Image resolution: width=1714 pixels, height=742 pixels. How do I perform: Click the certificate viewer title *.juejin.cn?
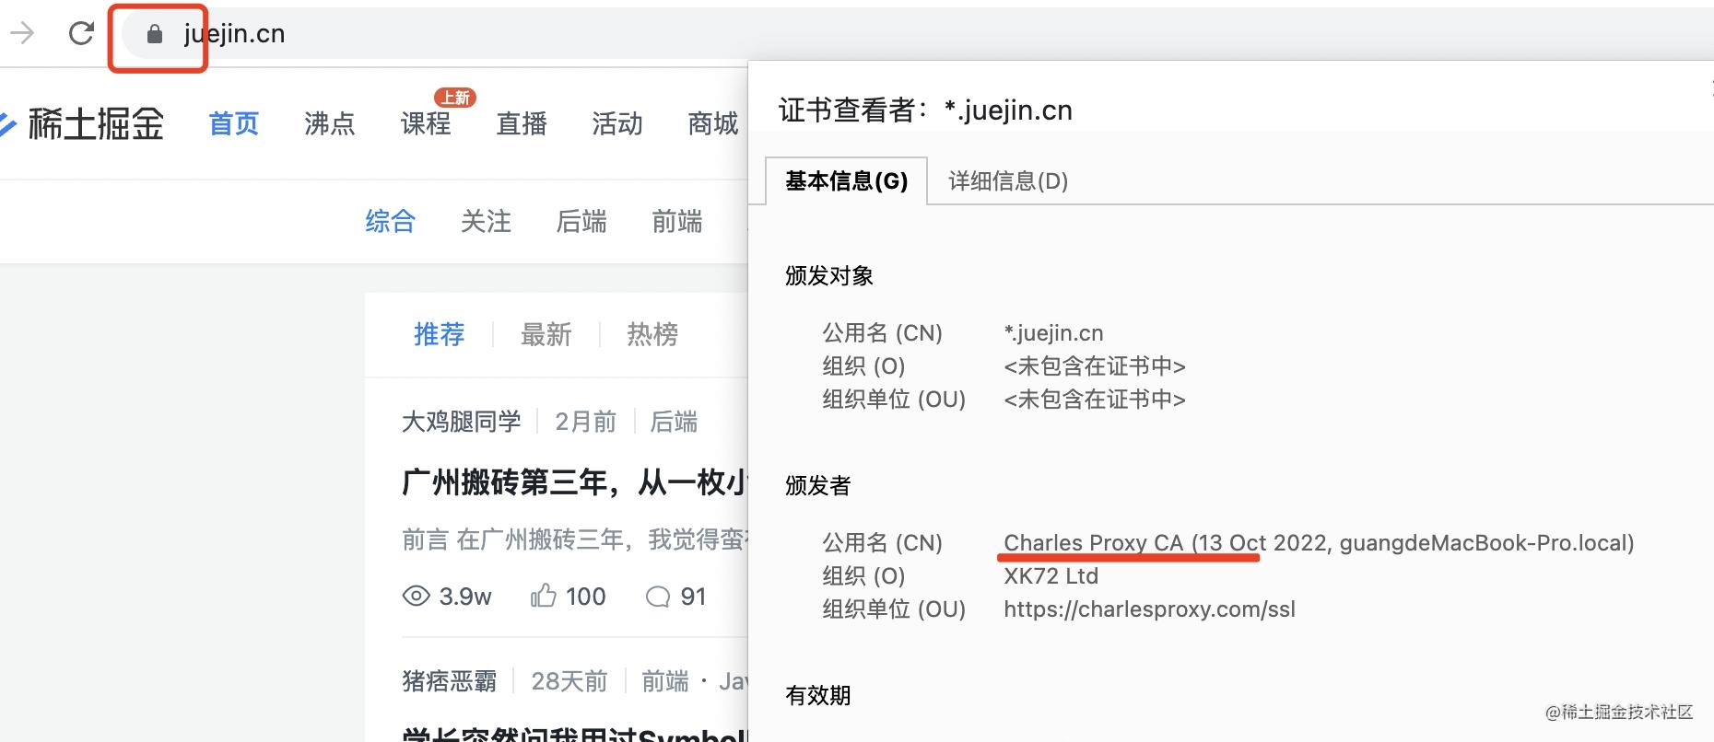point(1008,110)
